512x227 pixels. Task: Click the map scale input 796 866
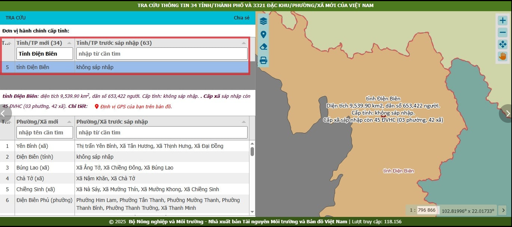(427, 210)
